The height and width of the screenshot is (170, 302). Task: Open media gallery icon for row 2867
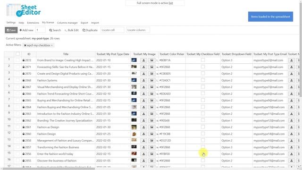point(152,87)
